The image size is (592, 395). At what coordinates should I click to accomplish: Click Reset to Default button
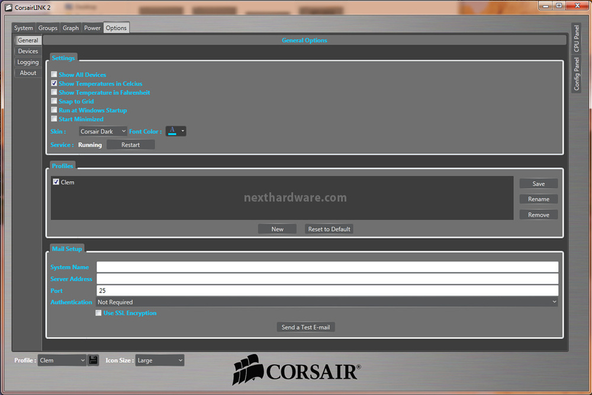pyautogui.click(x=329, y=229)
